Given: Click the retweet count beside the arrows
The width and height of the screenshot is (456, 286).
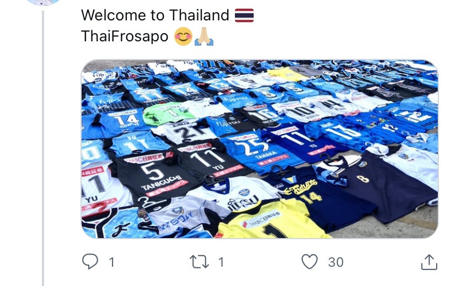Looking at the screenshot, I should (x=221, y=262).
